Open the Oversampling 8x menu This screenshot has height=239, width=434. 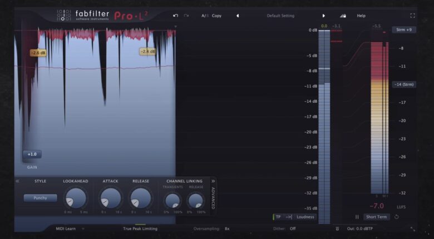pyautogui.click(x=211, y=229)
